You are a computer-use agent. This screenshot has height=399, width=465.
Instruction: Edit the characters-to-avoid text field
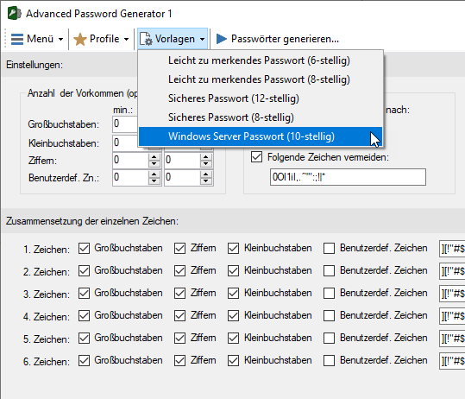348,177
